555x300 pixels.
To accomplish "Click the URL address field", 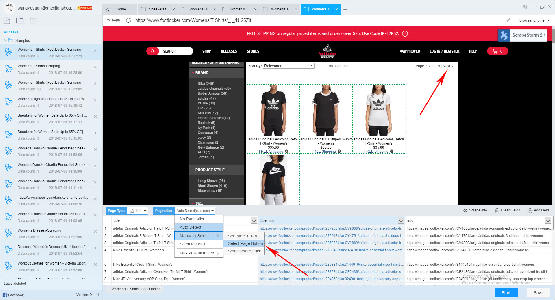I will [318, 20].
